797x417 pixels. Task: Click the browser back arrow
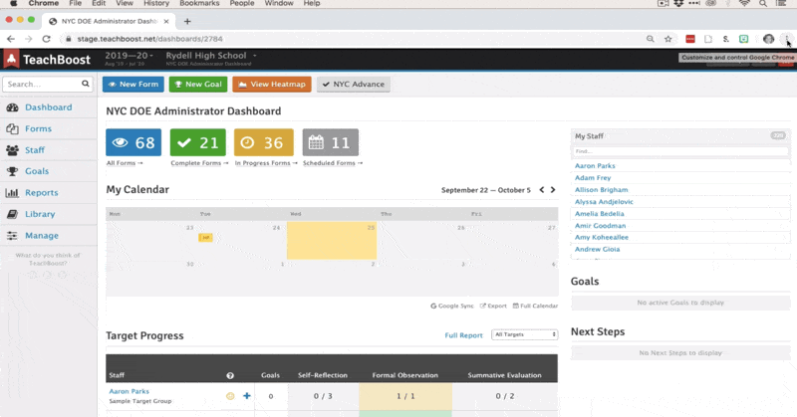[x=11, y=39]
